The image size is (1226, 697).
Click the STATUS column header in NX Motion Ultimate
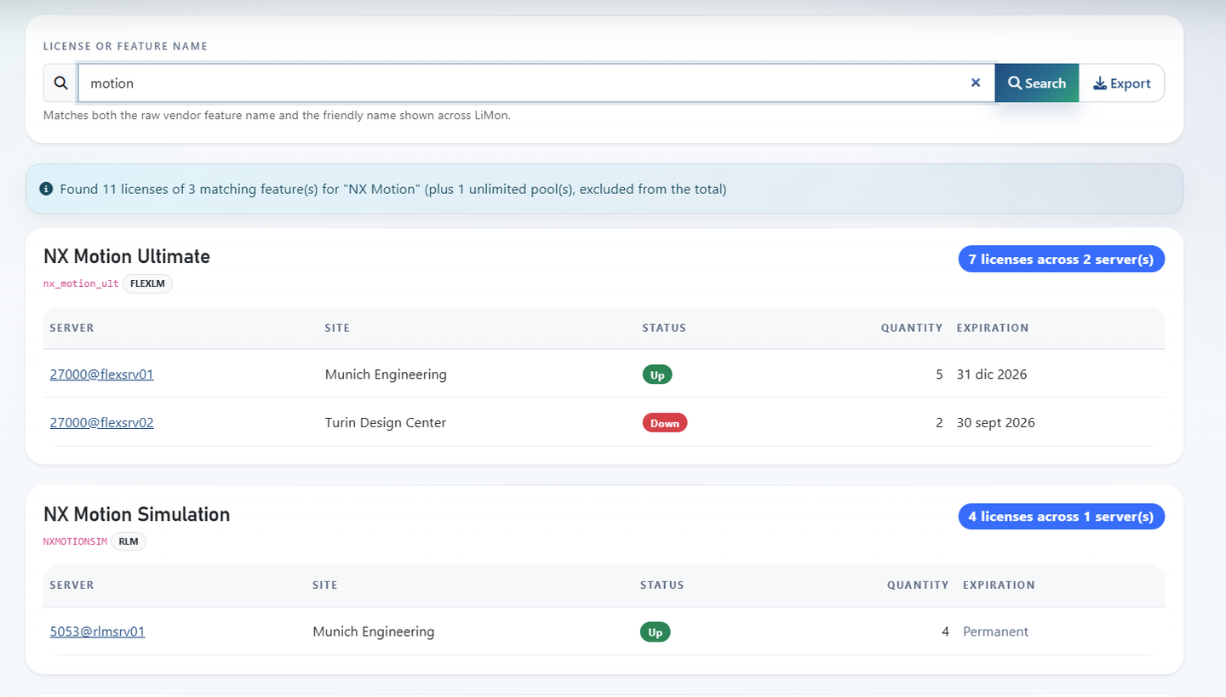click(664, 328)
